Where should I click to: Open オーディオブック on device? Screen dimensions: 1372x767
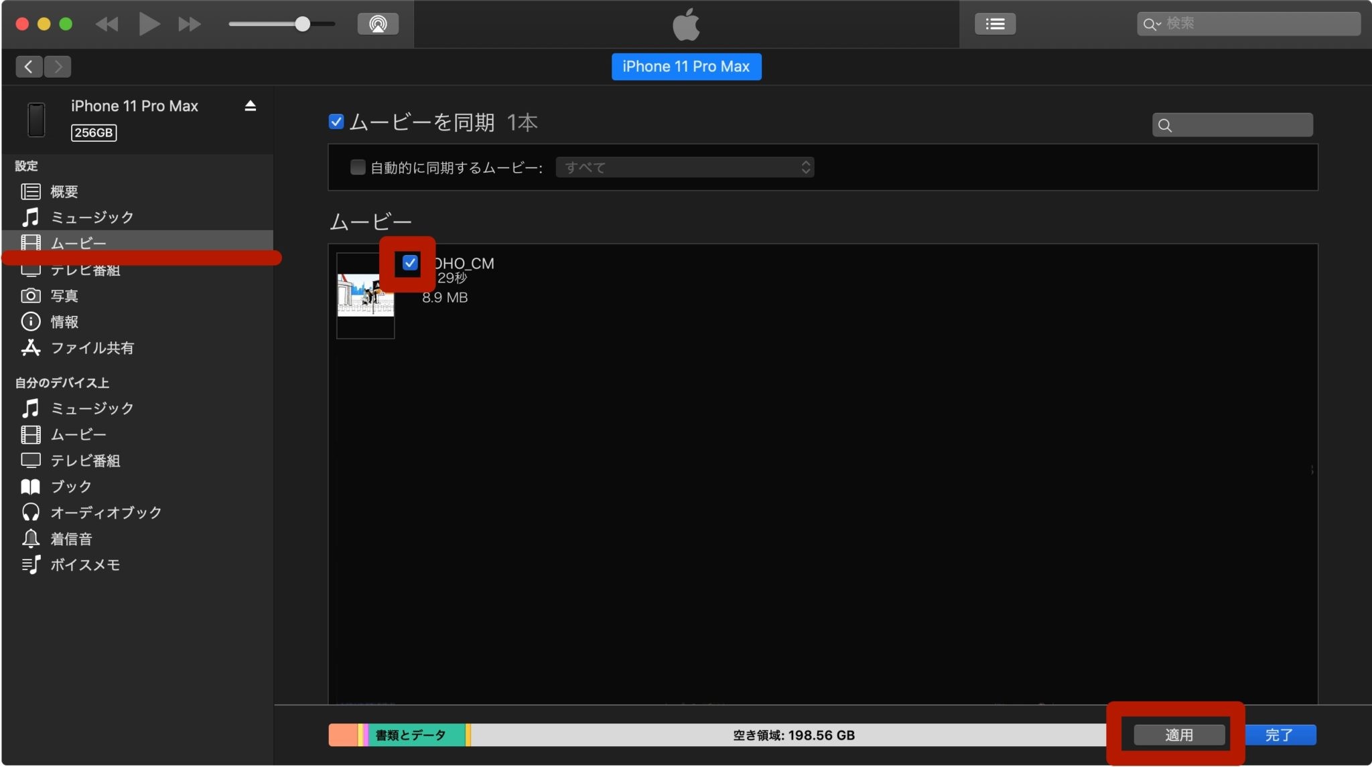137,513
